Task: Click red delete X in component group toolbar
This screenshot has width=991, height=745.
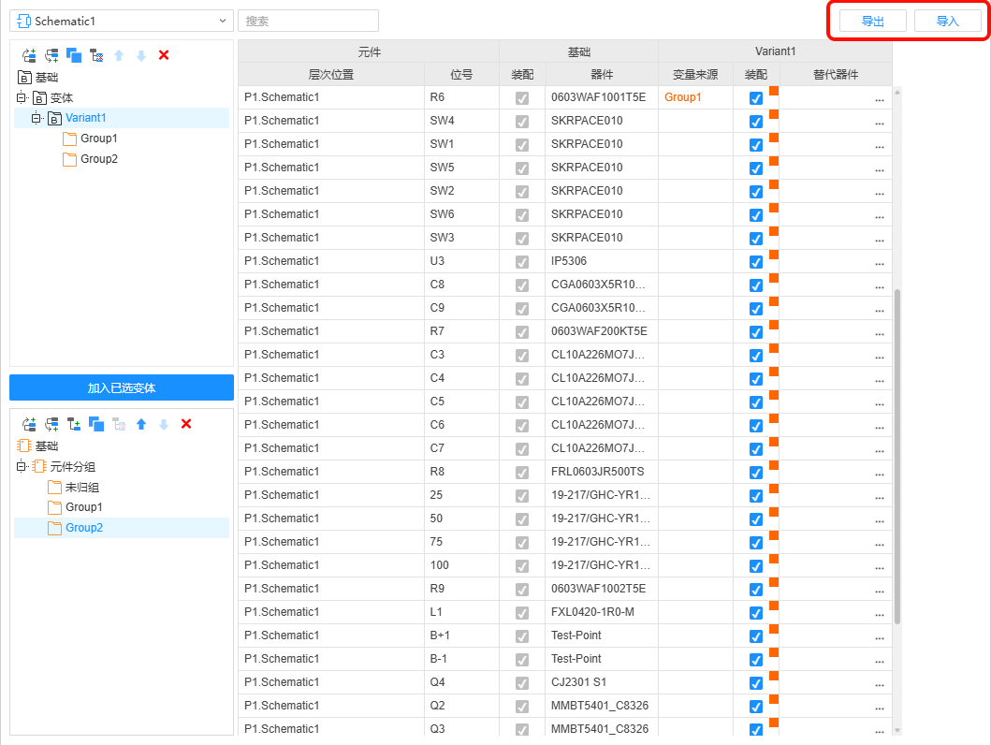Action: click(186, 424)
